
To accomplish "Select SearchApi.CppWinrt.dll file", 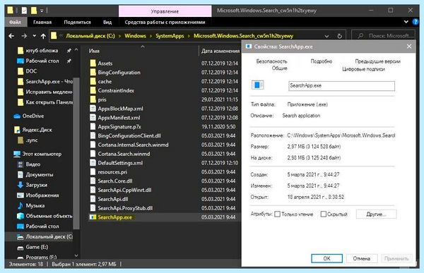I will pos(124,190).
